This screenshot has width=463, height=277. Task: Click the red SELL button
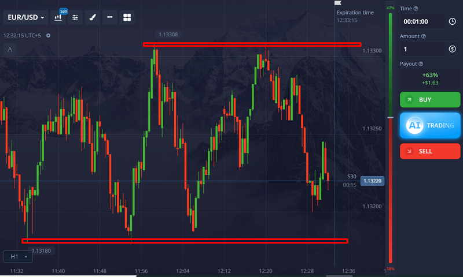coord(430,151)
